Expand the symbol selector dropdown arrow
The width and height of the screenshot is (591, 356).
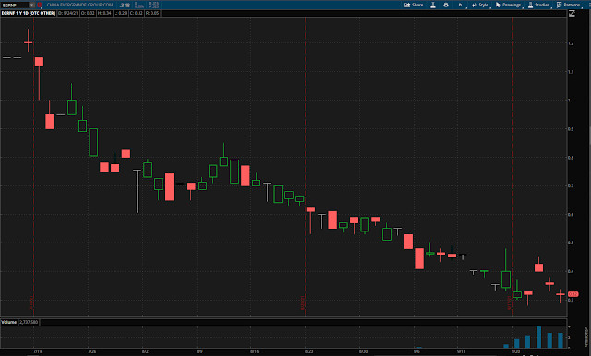[x=32, y=5]
